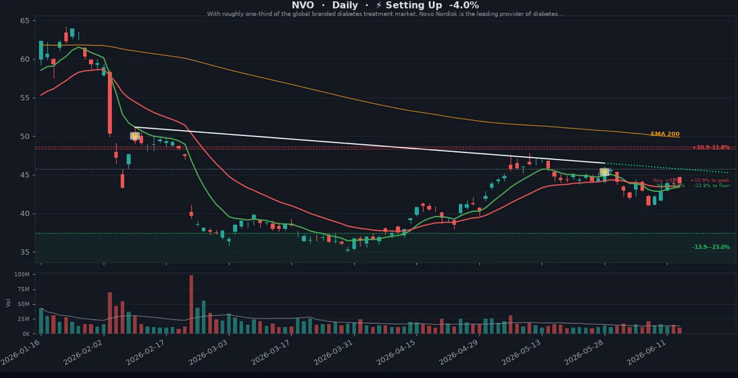
Task: Click the -13.9–-23.0% support zone label
Action: (711, 247)
